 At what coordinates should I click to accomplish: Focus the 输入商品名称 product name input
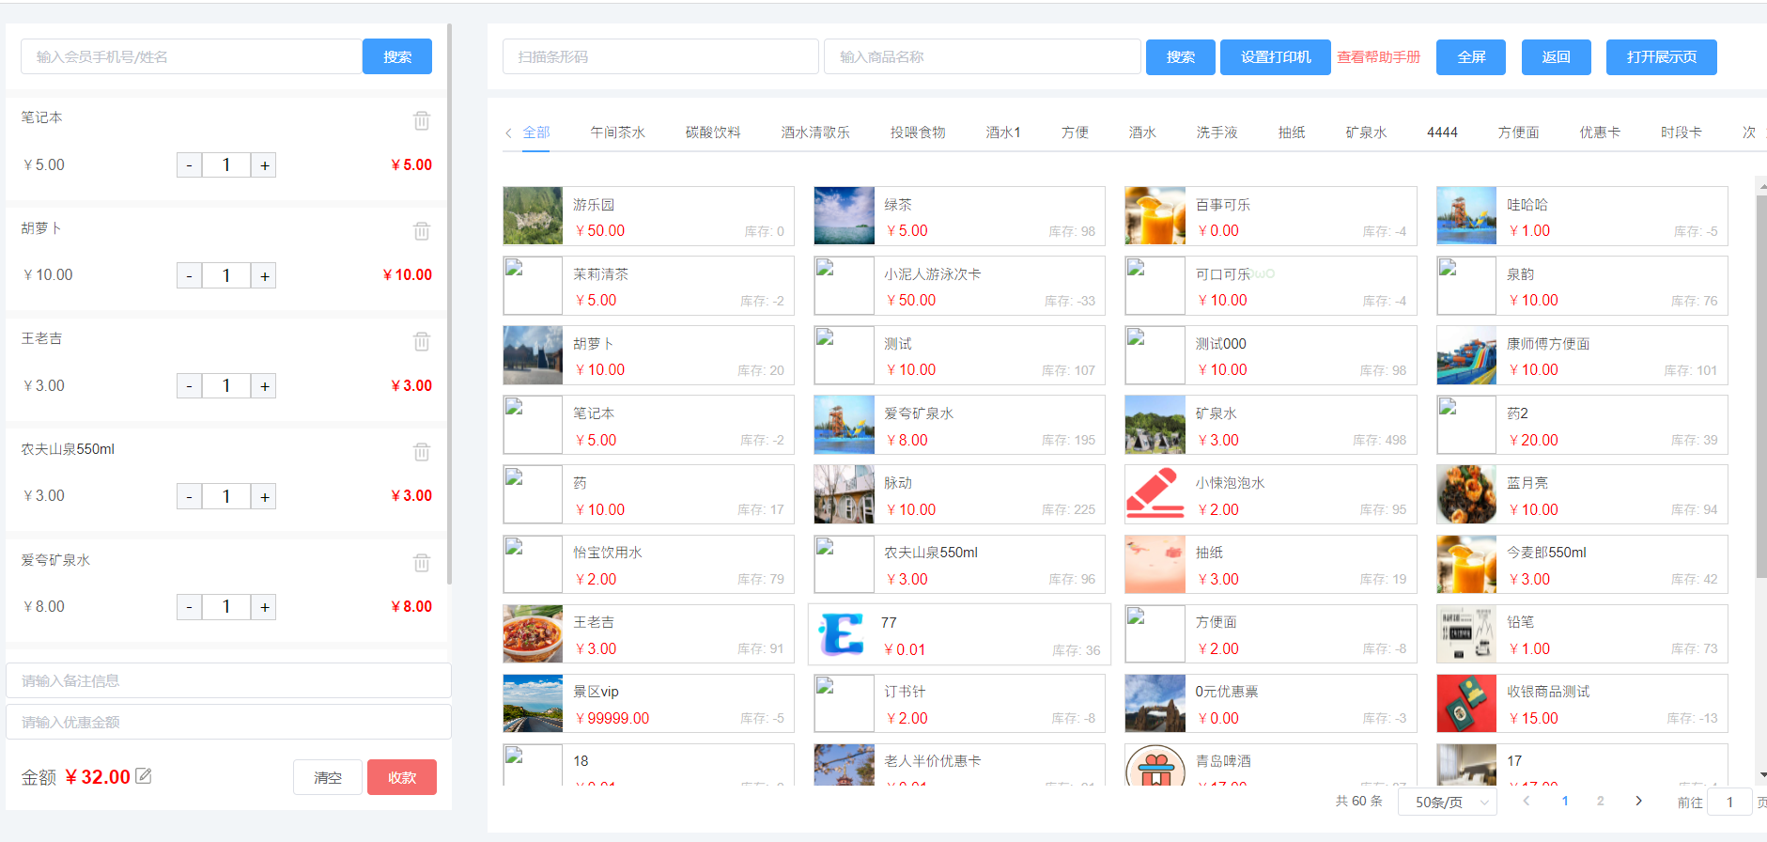[983, 56]
